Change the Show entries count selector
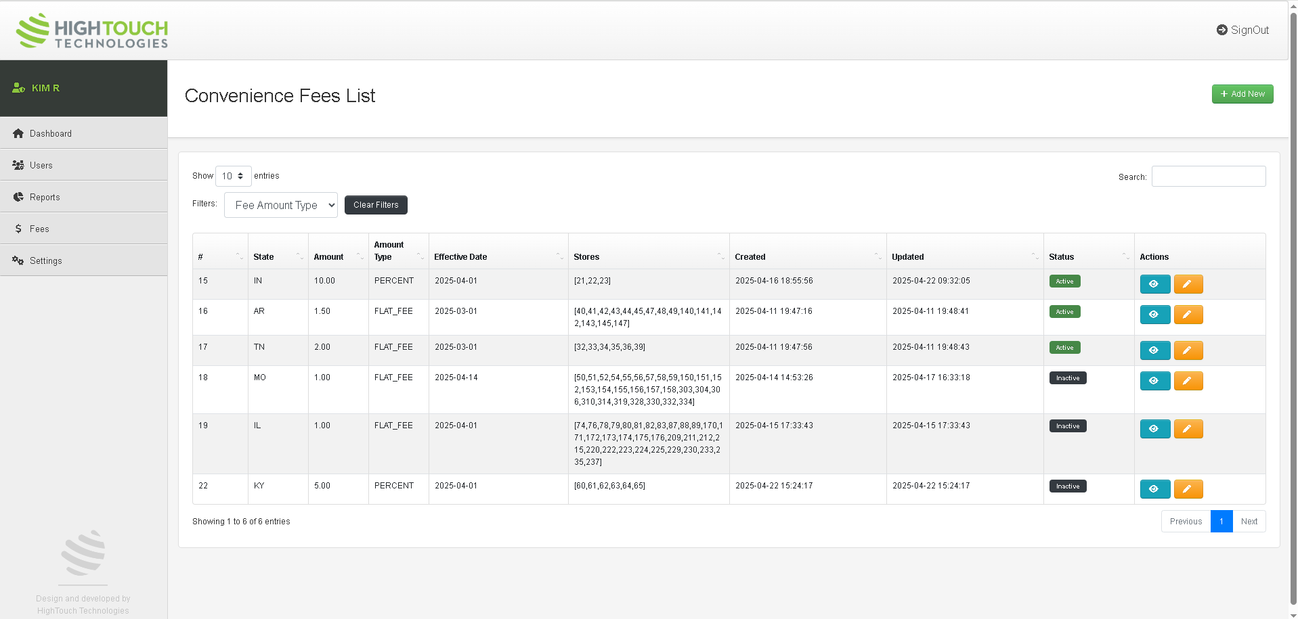Viewport: 1298px width, 619px height. [233, 176]
